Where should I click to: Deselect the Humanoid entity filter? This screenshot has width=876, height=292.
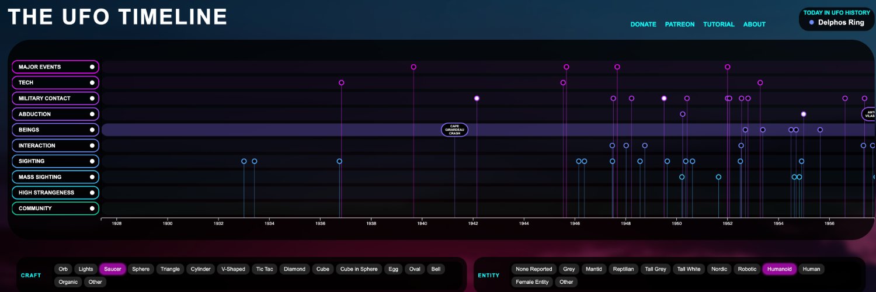[780, 269]
